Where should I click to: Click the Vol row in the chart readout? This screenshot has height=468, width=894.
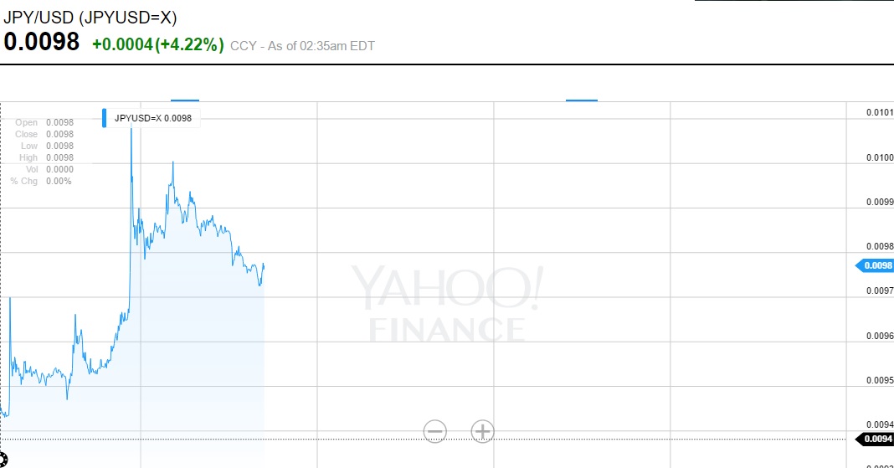[44, 170]
